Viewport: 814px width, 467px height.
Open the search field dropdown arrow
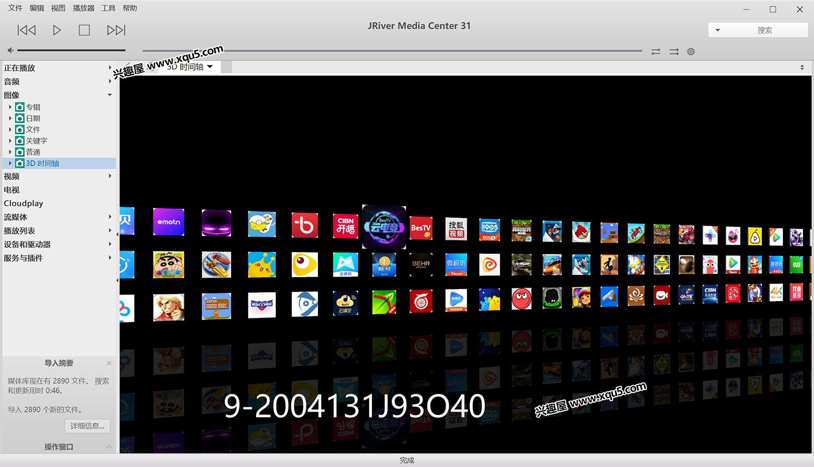pos(717,30)
